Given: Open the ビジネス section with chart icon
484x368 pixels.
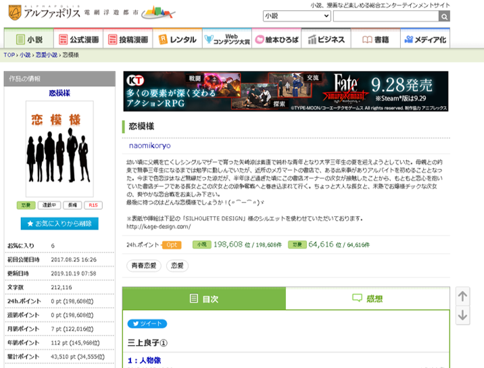Looking at the screenshot, I should 327,40.
